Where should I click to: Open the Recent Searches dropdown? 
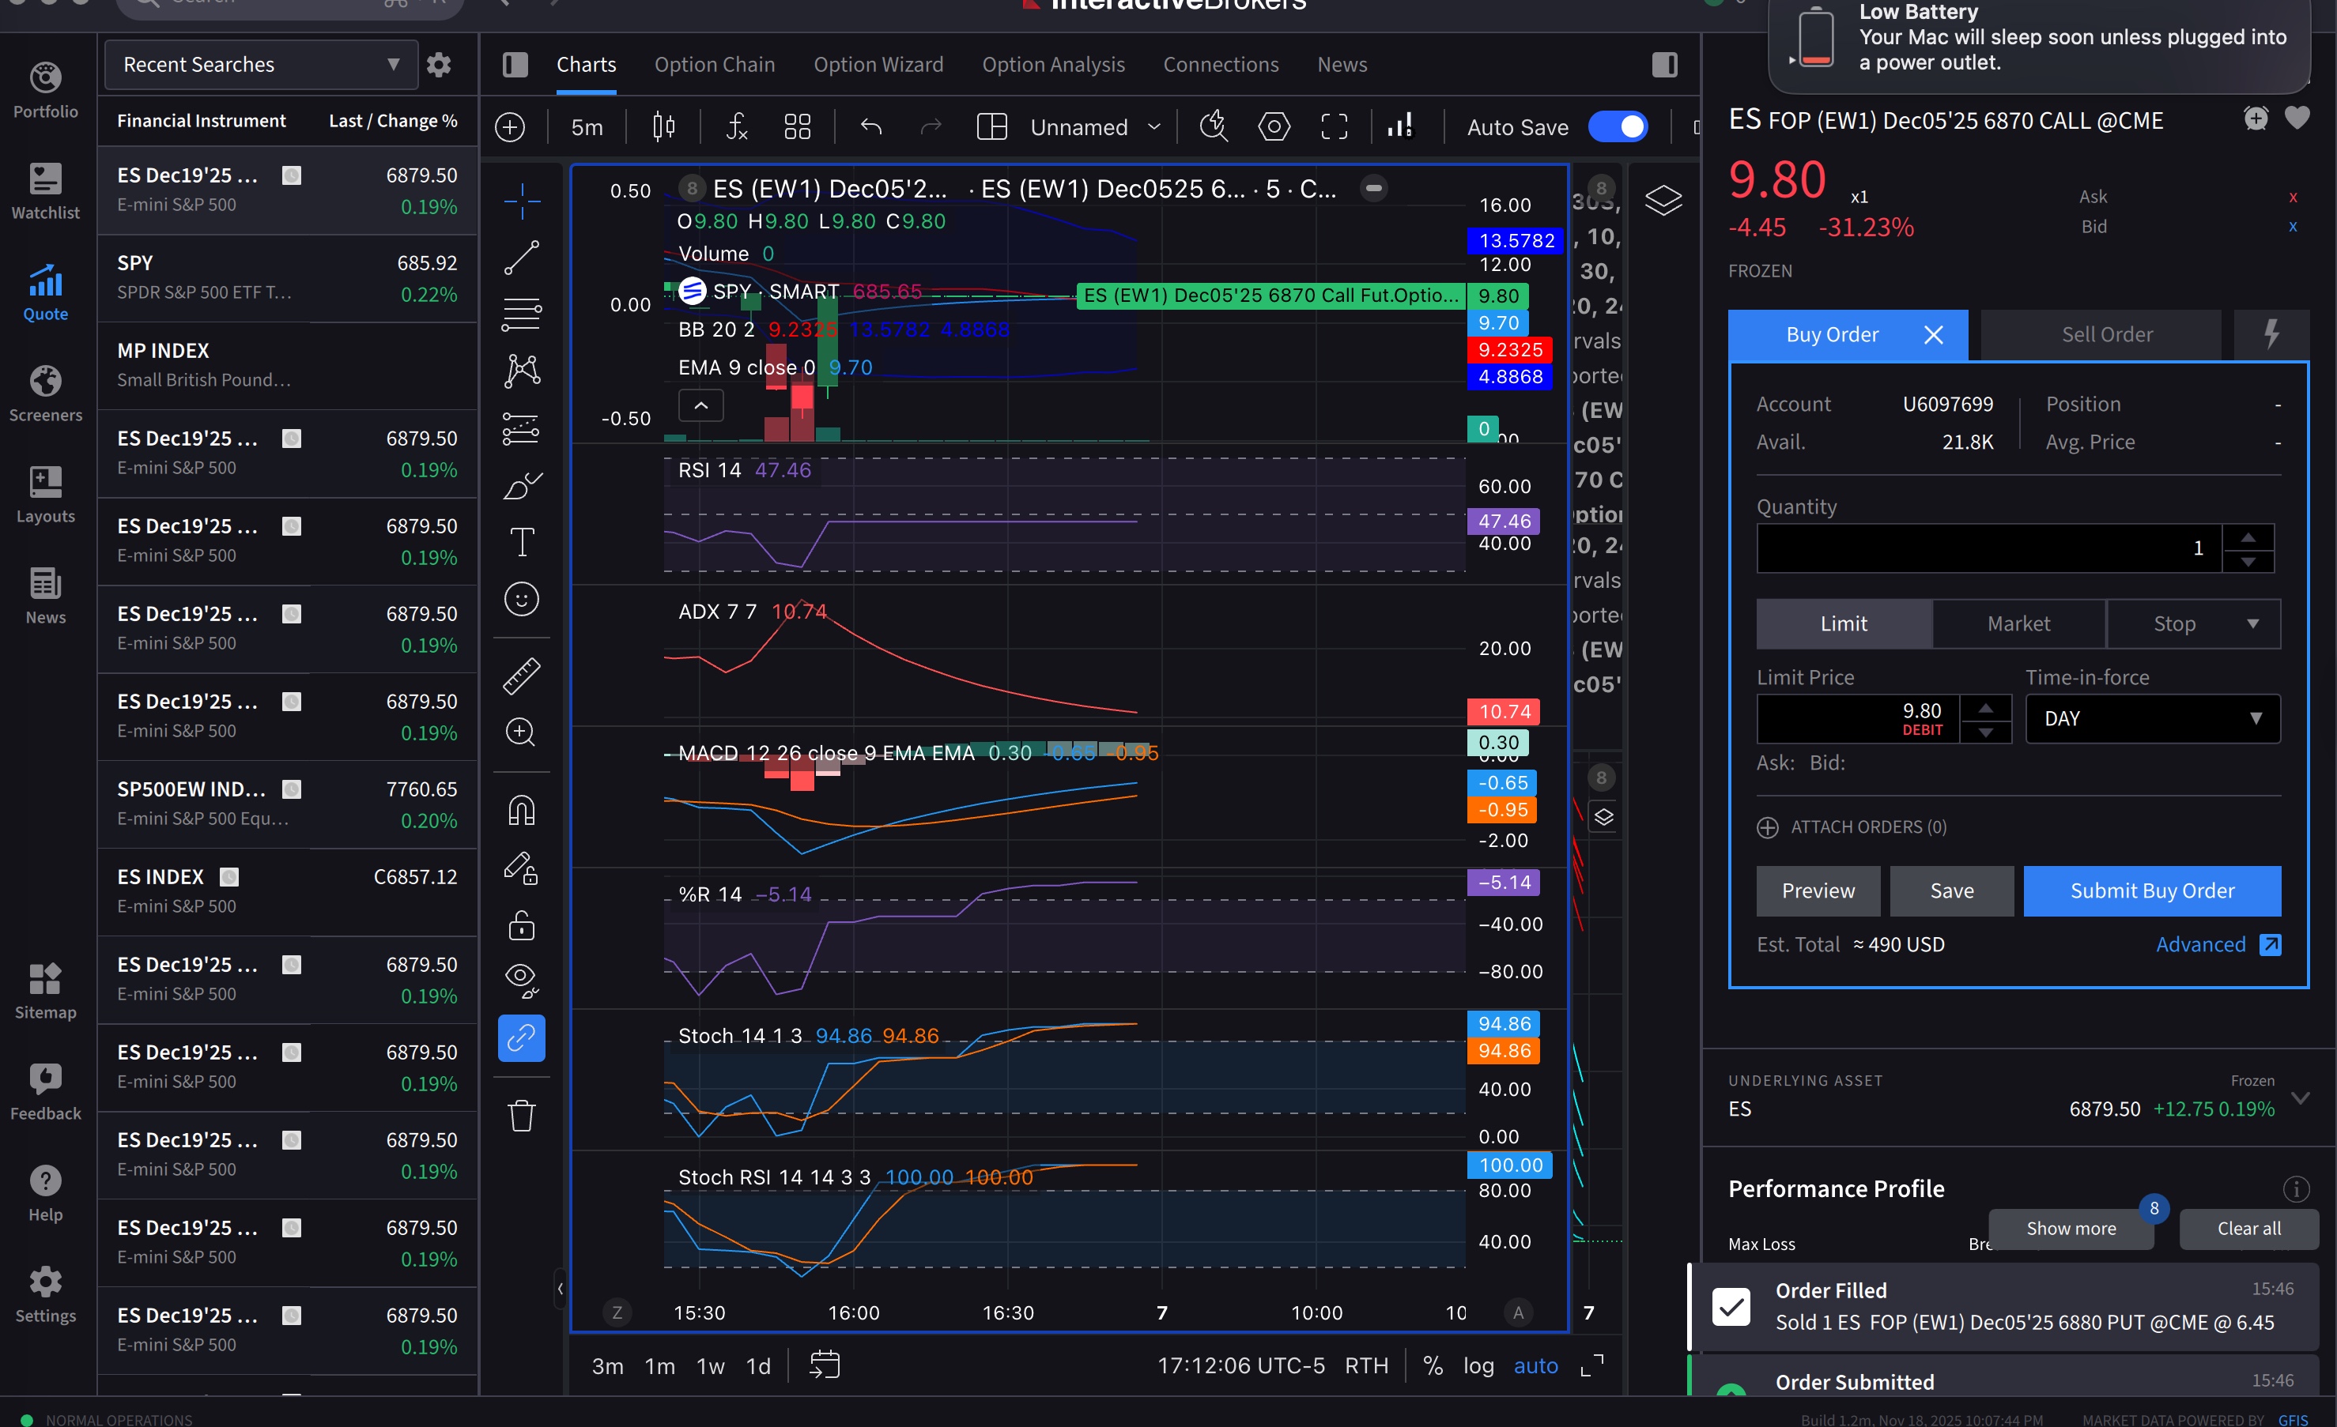pyautogui.click(x=261, y=65)
